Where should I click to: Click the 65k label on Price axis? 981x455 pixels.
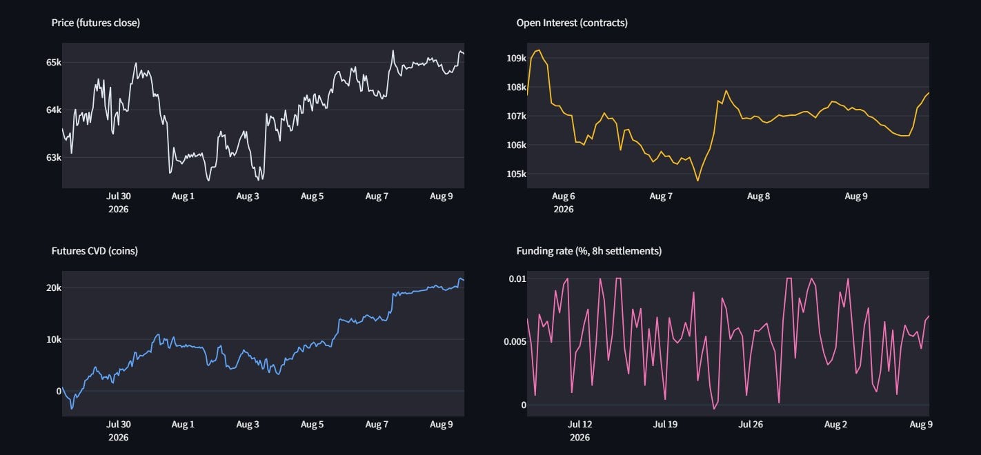click(x=54, y=62)
